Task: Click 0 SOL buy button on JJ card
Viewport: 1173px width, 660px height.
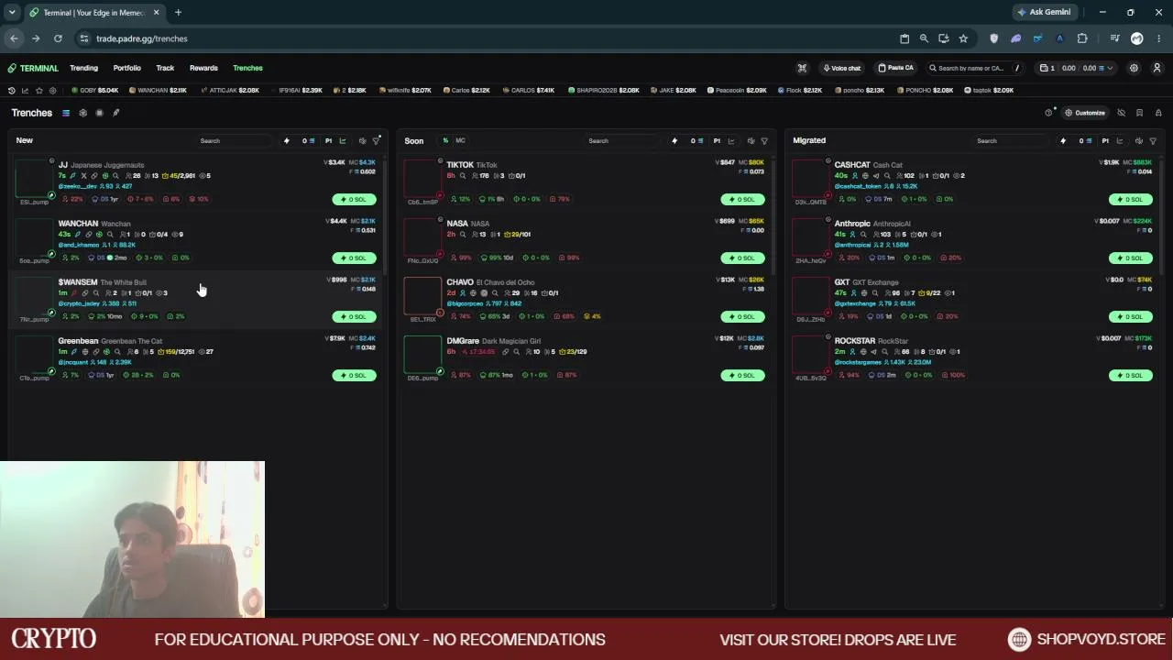Action: pyautogui.click(x=354, y=199)
